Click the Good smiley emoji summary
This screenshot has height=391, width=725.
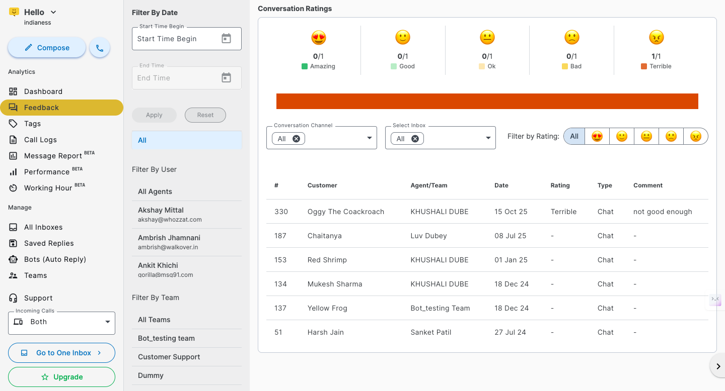point(403,38)
